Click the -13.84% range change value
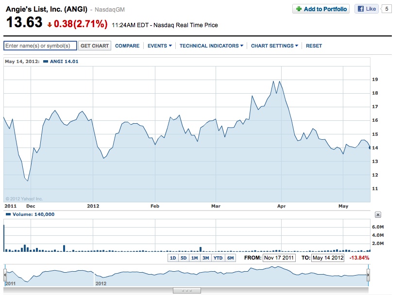The width and height of the screenshot is (404, 295). click(359, 258)
